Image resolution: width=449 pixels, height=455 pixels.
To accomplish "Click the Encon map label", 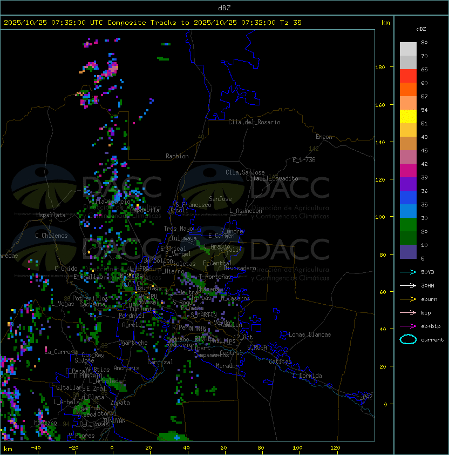I will click(324, 137).
